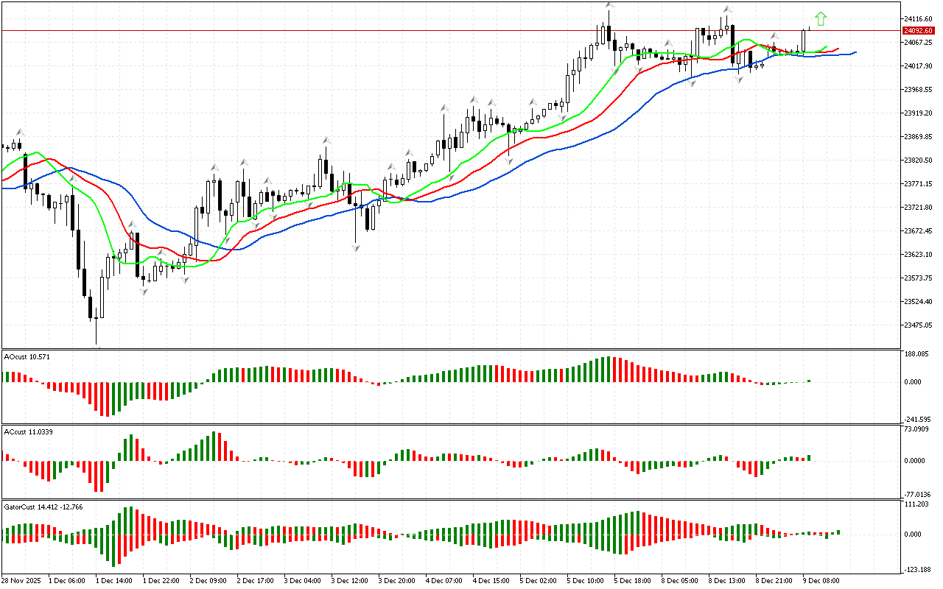Select the red current price label 24092.60
The width and height of the screenshot is (943, 589).
point(917,30)
